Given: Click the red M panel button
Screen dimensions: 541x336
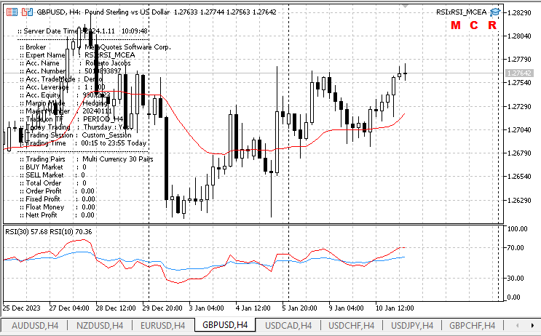Looking at the screenshot, I should tap(456, 25).
